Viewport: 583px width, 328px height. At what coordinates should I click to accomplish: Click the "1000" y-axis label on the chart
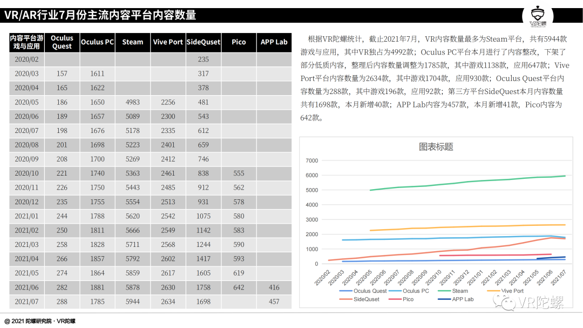[312, 249]
